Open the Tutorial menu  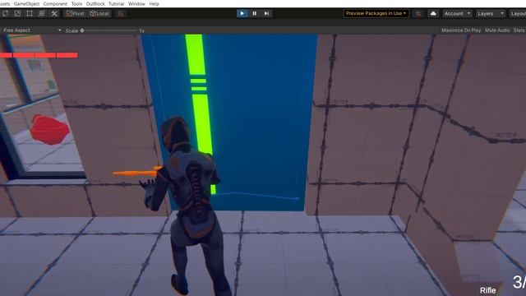[116, 3]
